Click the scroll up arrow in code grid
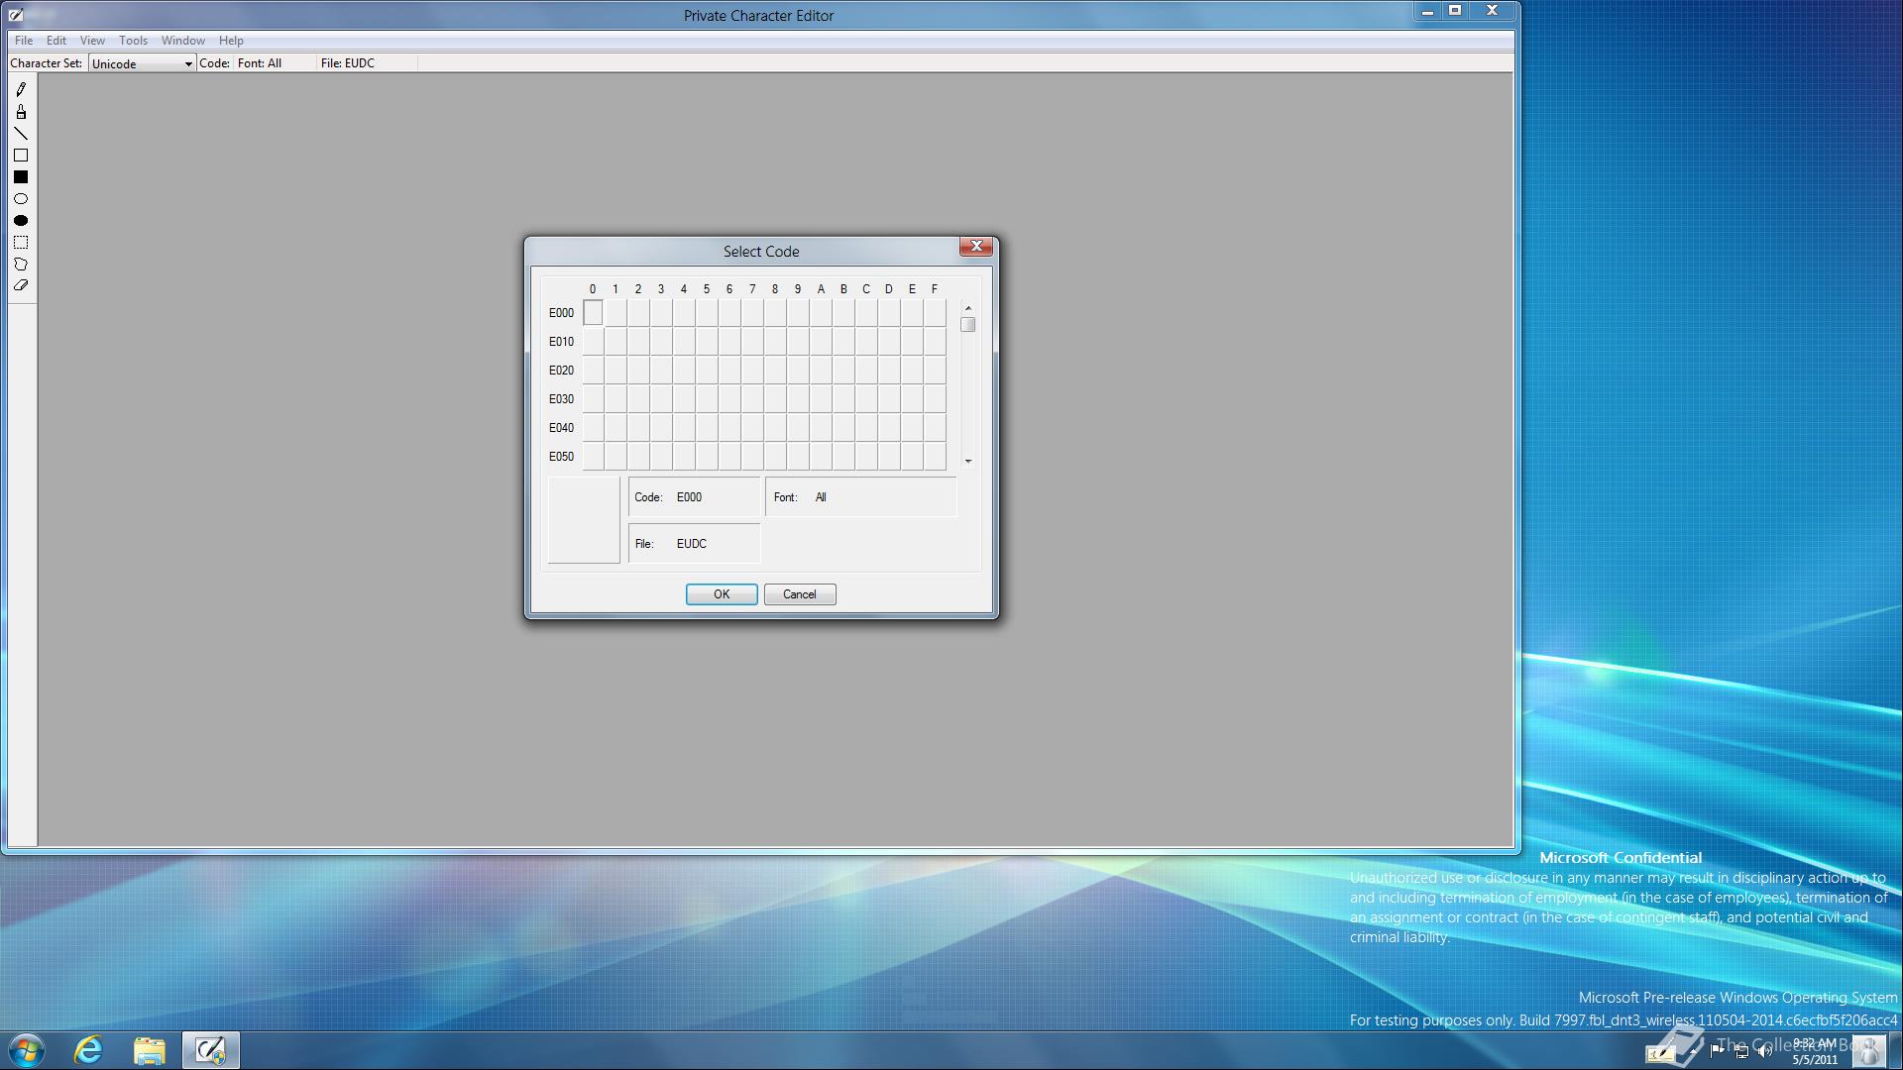The width and height of the screenshot is (1903, 1070). point(968,308)
